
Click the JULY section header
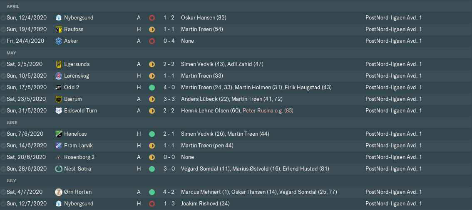11,181
